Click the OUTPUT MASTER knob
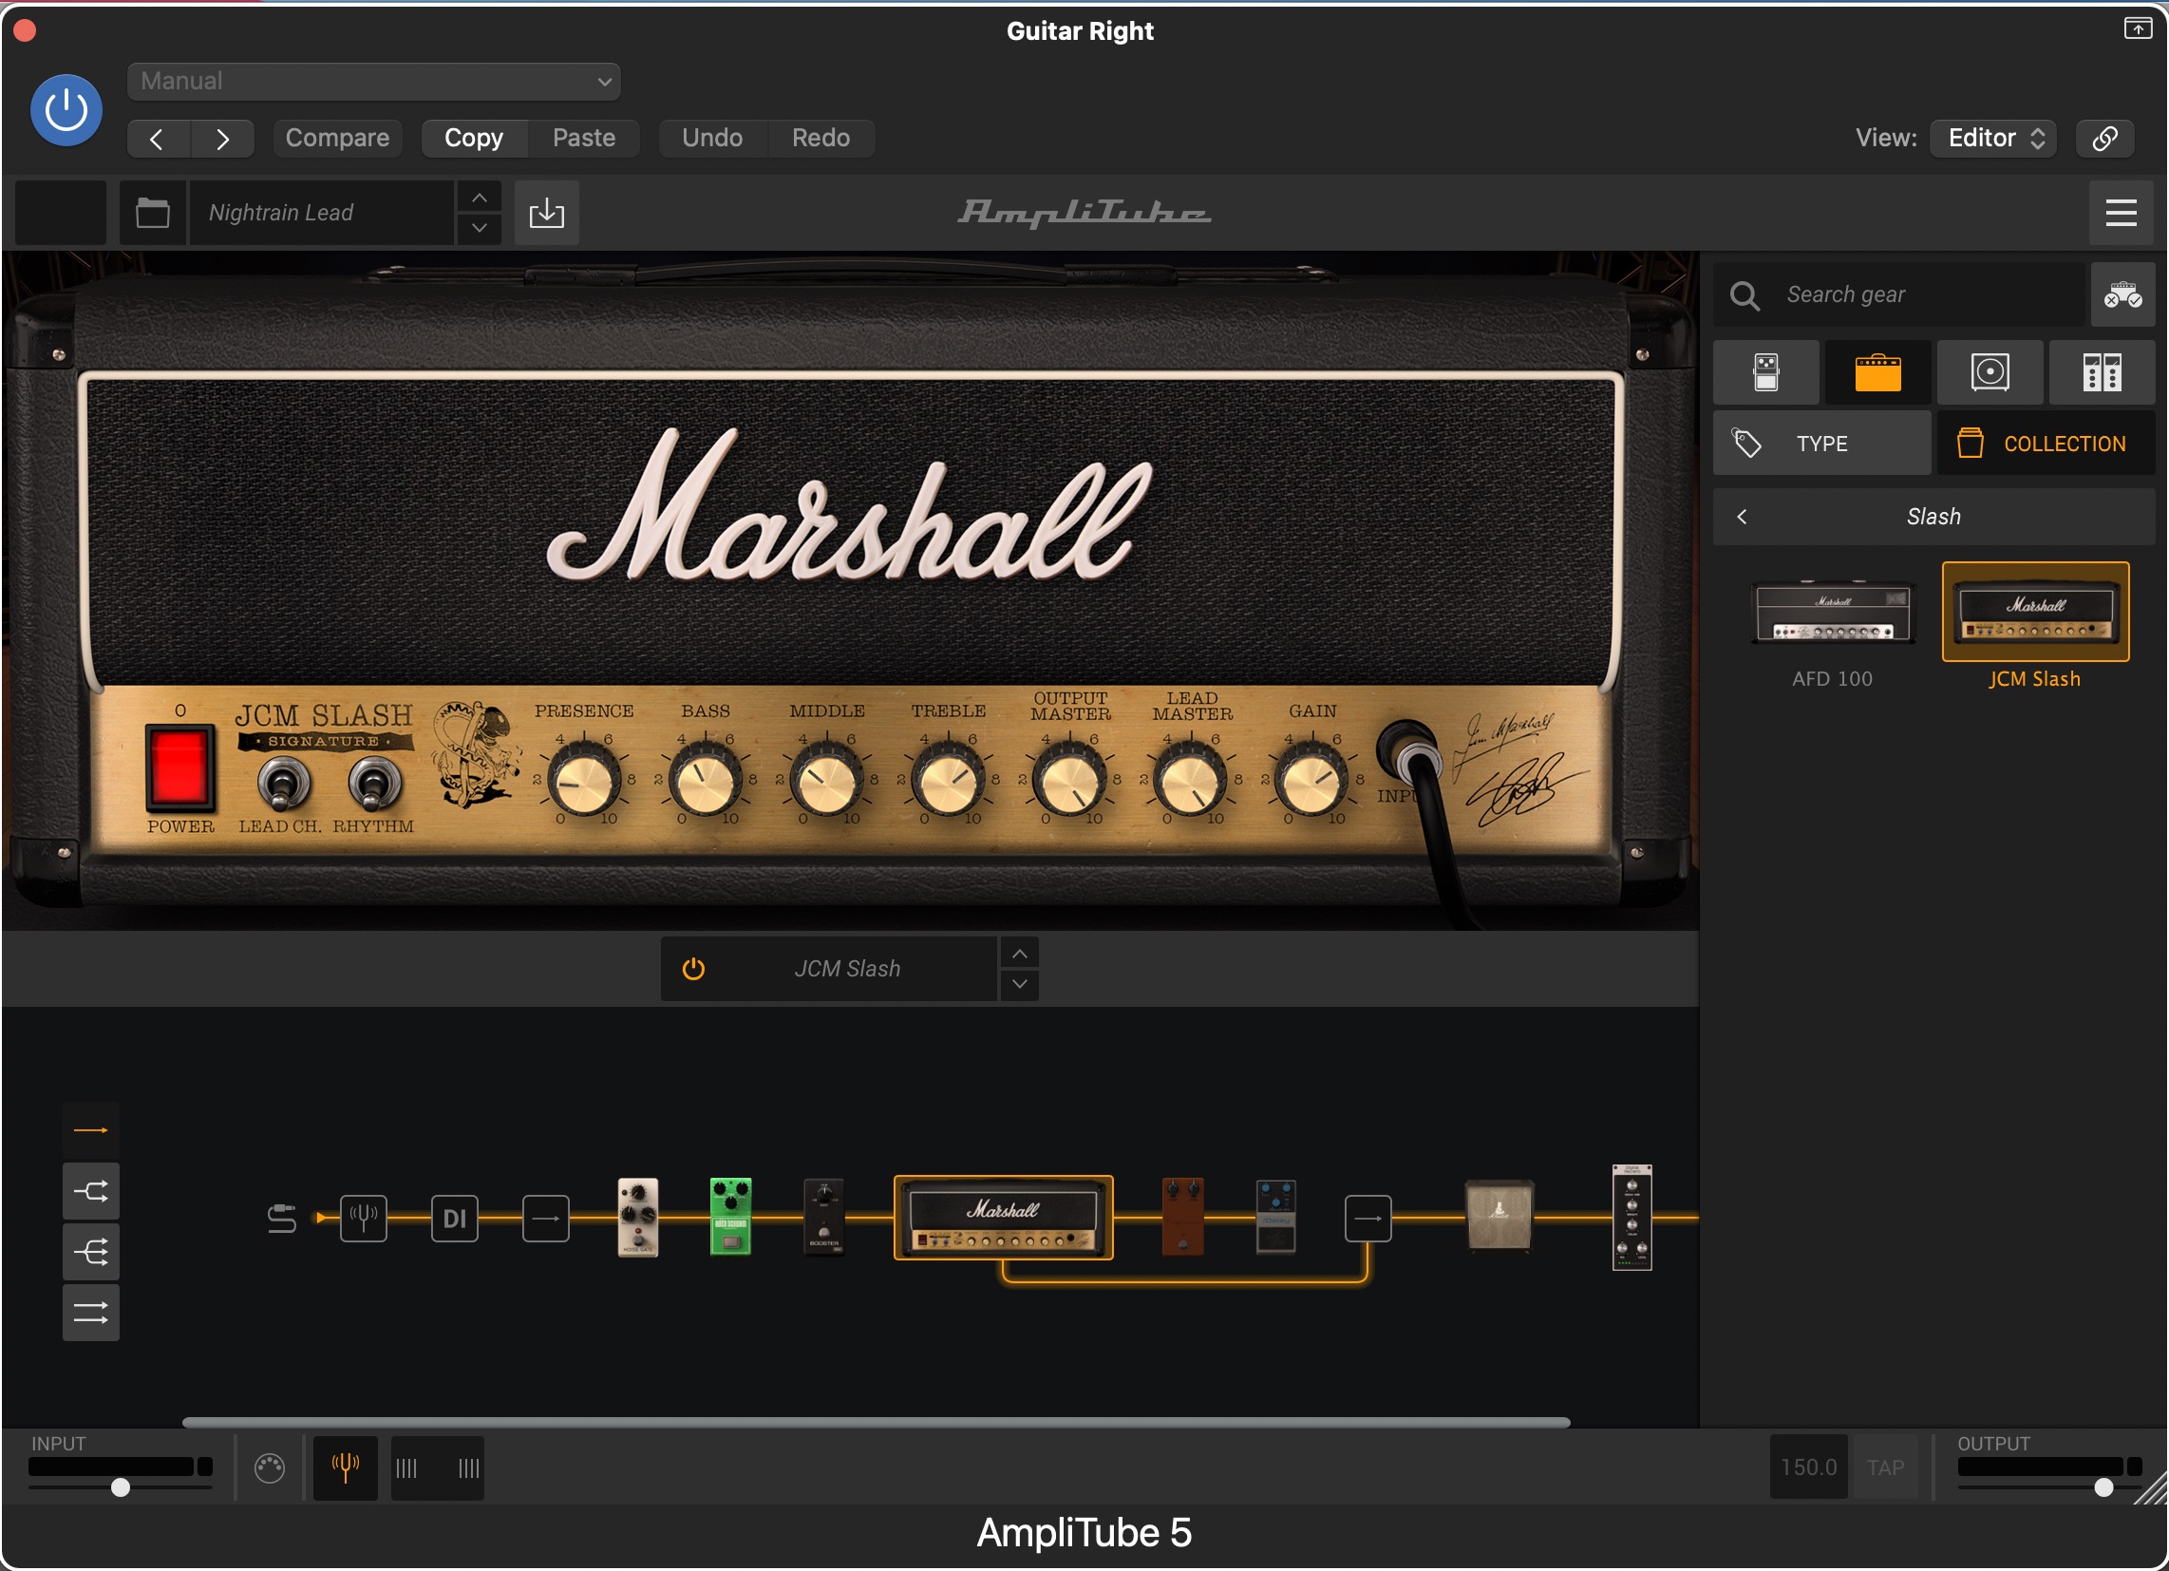The width and height of the screenshot is (2169, 1571). (1069, 782)
